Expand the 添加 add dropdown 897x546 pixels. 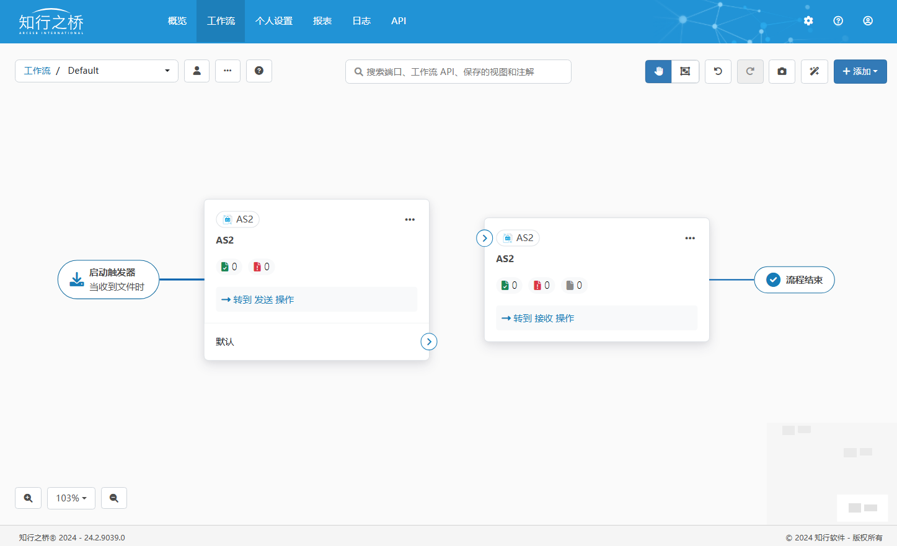(x=860, y=71)
